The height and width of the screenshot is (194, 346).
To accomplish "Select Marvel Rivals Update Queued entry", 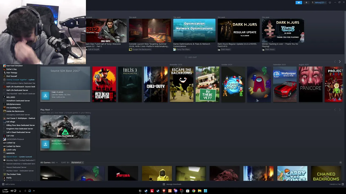I will pyautogui.click(x=19, y=157).
